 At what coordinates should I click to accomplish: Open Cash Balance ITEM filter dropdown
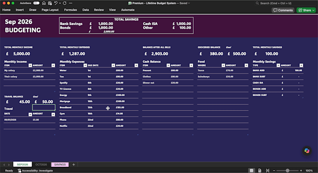(x=168, y=65)
